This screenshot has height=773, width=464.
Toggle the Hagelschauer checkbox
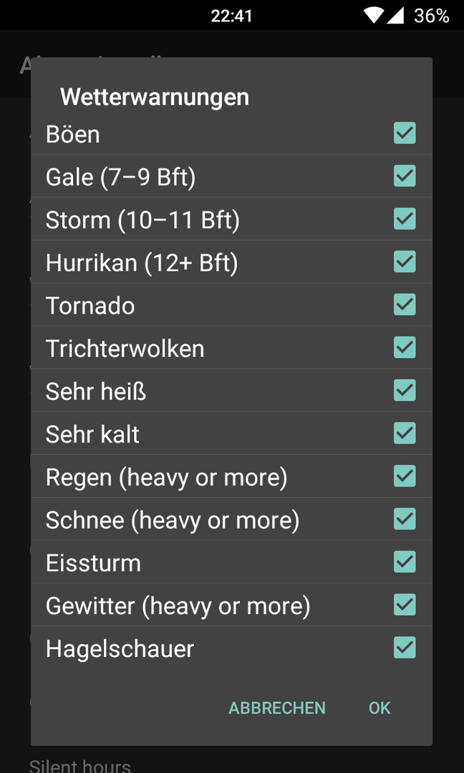tap(405, 648)
